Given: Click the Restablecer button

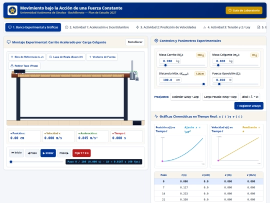Looking at the screenshot, I should click(135, 42).
